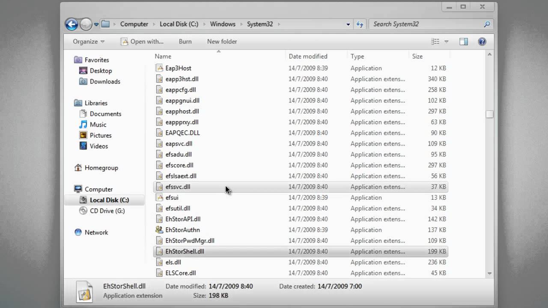Click the Eap3Host application icon

[x=159, y=68]
